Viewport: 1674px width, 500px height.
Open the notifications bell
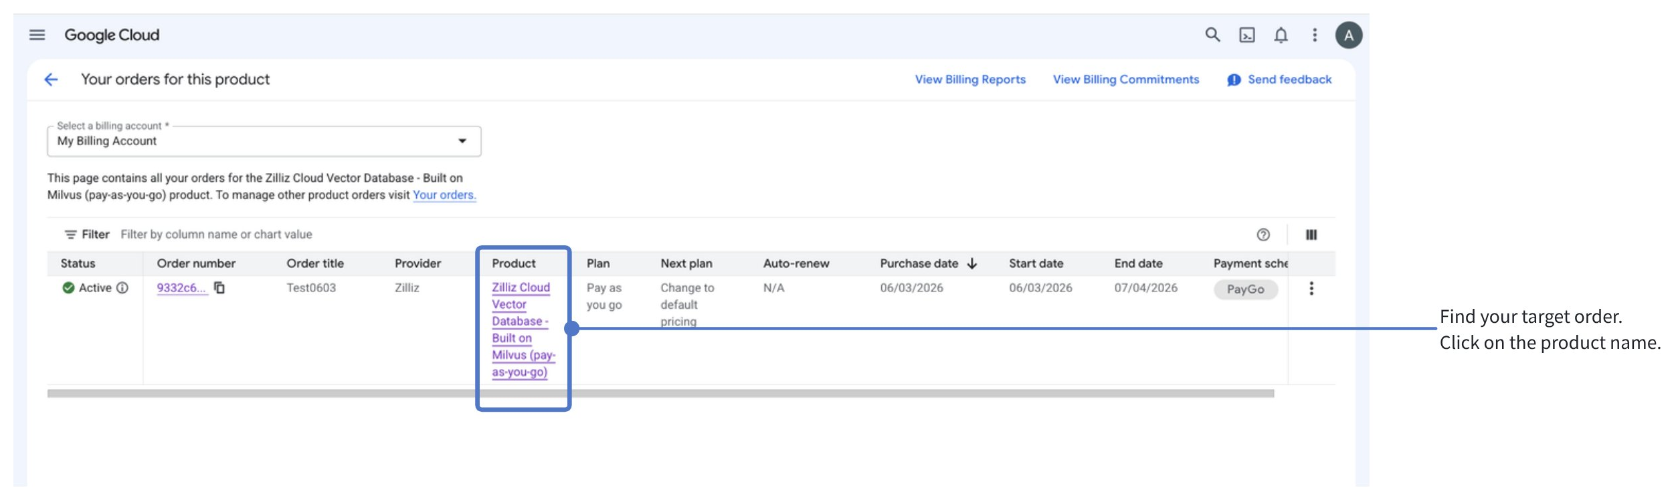1281,35
